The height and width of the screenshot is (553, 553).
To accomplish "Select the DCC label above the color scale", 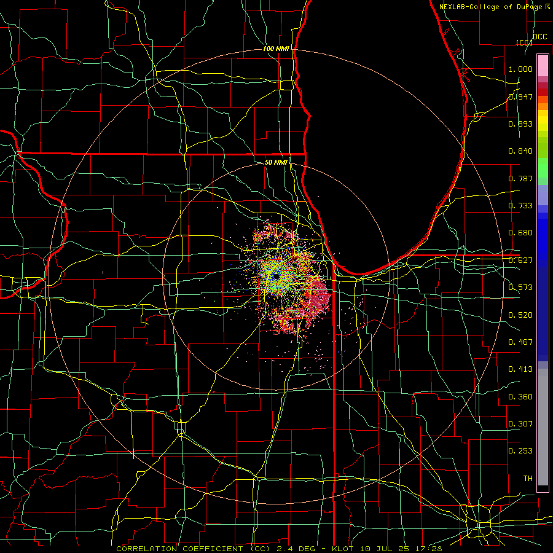I will [539, 37].
